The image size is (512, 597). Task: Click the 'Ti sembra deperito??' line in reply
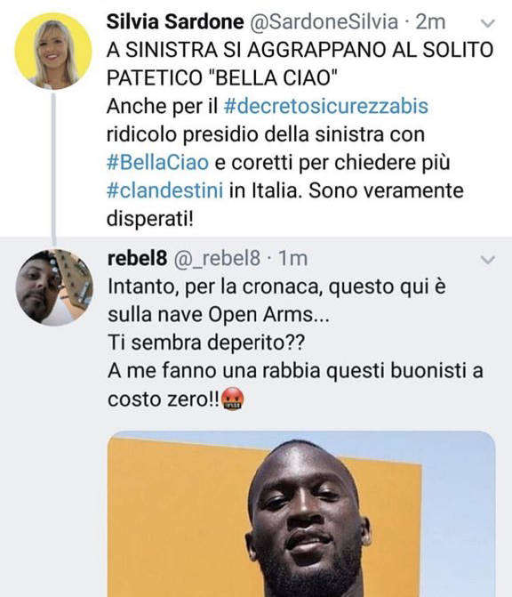(x=206, y=343)
